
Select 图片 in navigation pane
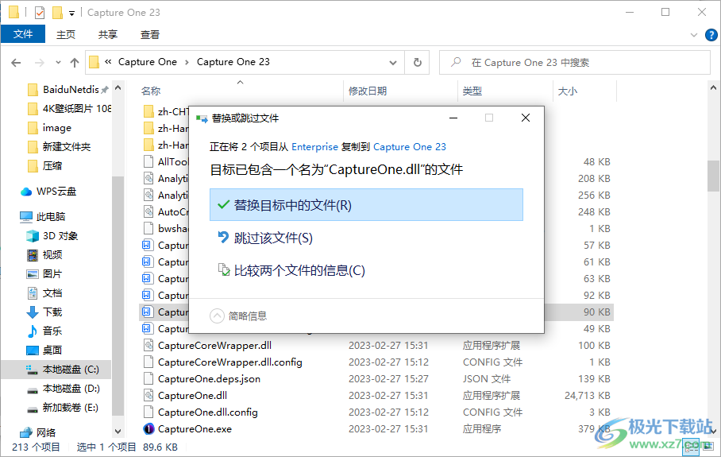(52, 274)
